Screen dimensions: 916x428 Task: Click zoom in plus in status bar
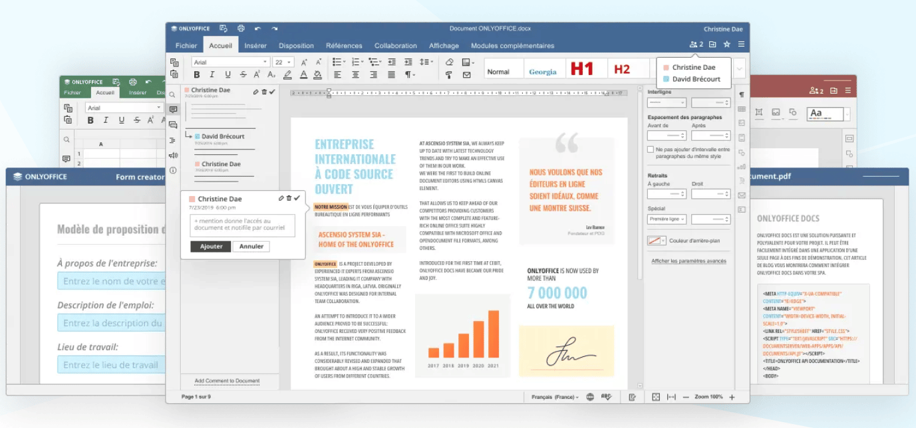[x=732, y=397]
